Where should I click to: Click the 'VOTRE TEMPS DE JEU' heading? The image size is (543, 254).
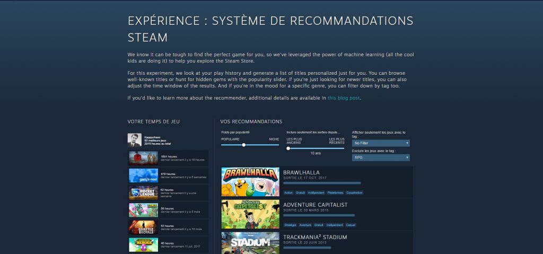pos(154,121)
